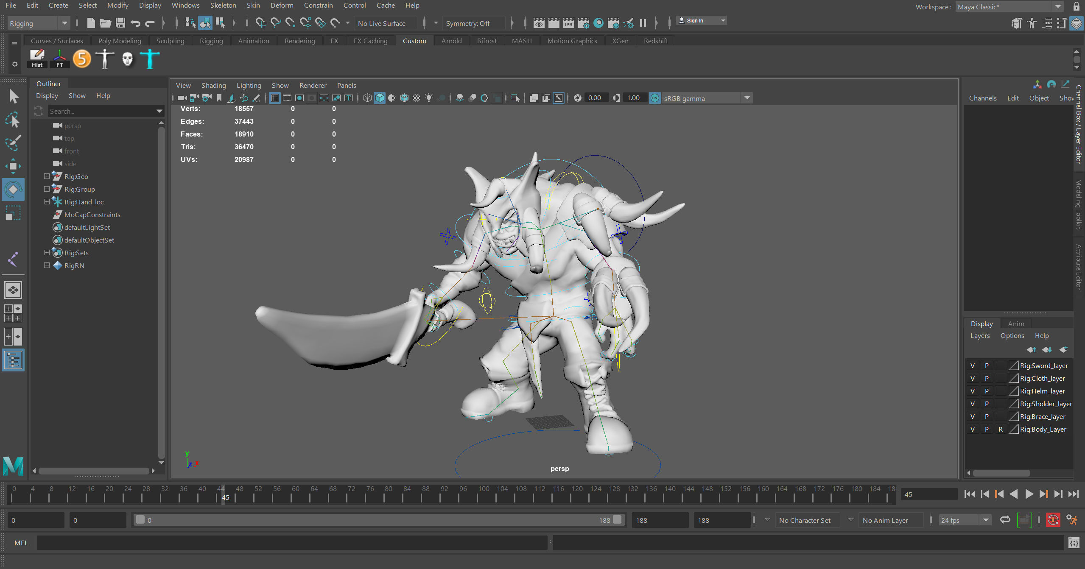Open the Workspace Maya Classic dropdown
The width and height of the screenshot is (1085, 569).
tap(1009, 7)
